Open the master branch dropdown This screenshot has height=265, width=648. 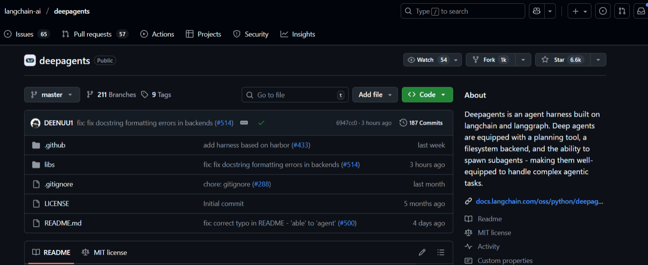(x=52, y=95)
